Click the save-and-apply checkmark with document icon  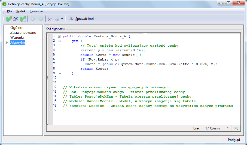23,19
